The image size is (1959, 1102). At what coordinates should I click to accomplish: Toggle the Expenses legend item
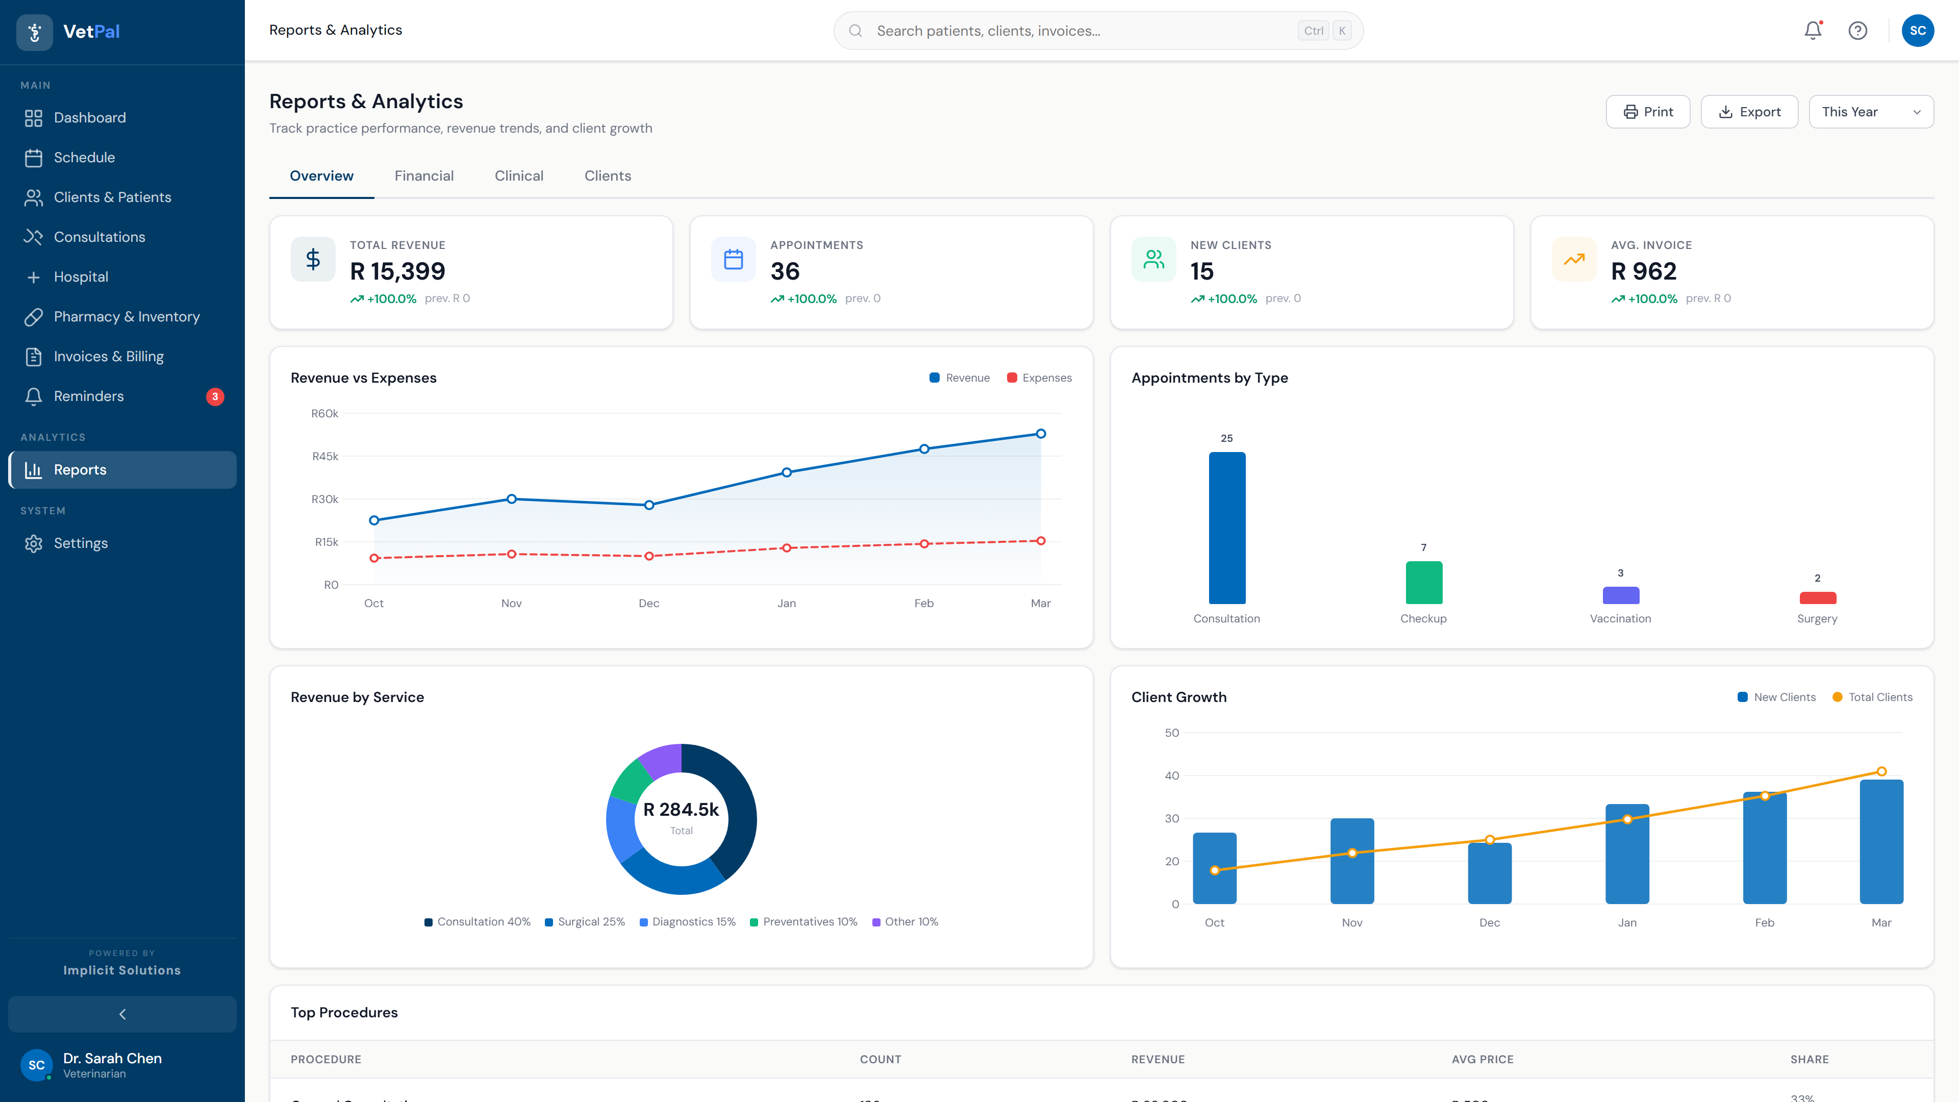click(1040, 377)
